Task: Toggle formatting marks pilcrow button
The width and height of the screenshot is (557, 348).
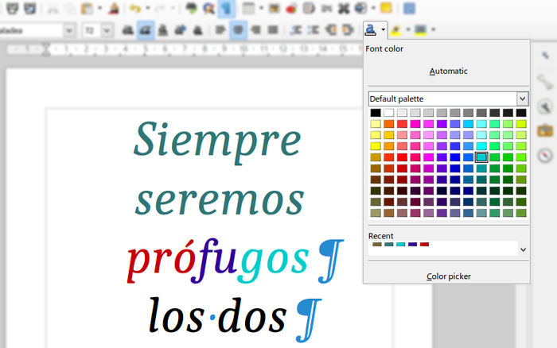Action: click(226, 9)
